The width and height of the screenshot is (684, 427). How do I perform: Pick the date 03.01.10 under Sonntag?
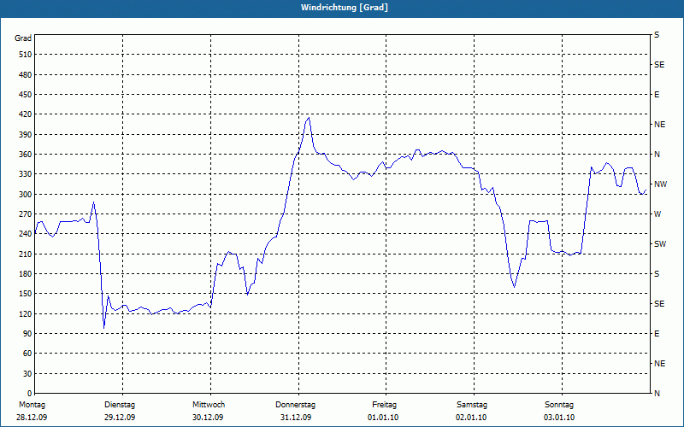coord(559,418)
